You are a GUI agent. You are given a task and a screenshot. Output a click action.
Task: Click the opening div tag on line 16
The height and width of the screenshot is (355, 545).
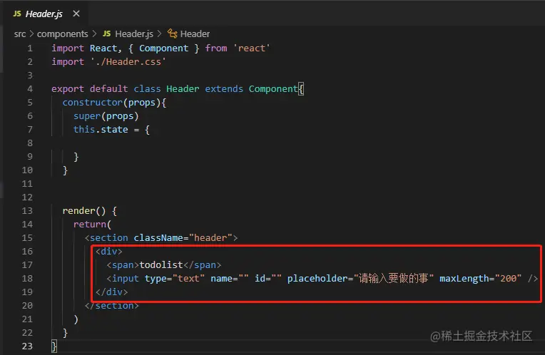109,252
